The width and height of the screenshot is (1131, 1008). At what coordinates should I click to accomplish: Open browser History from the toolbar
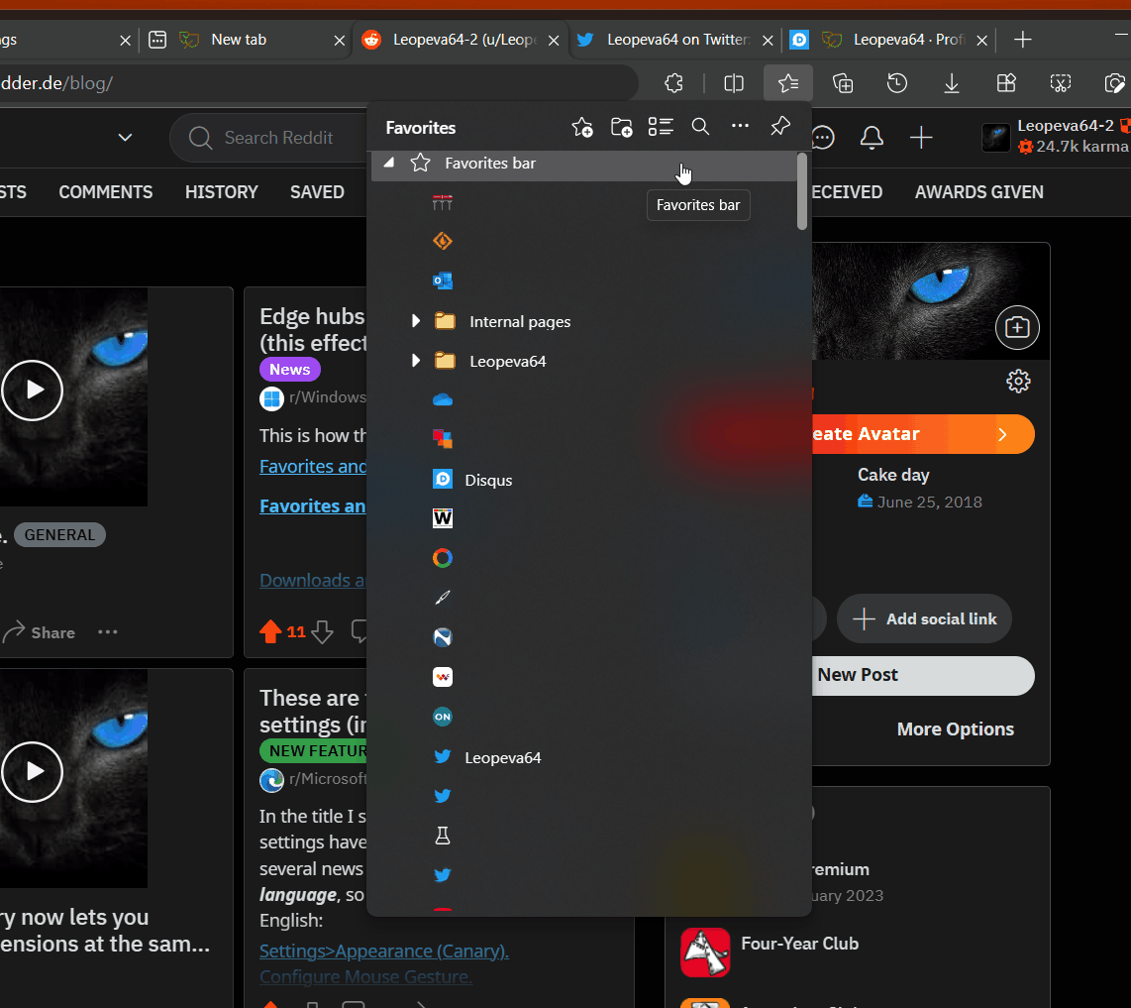897,83
